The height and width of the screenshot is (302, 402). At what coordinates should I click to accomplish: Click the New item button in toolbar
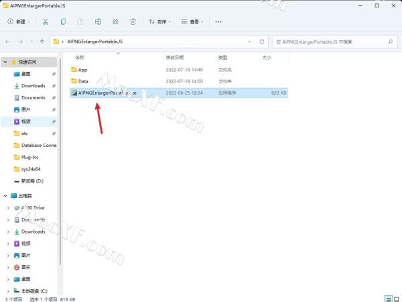19,21
